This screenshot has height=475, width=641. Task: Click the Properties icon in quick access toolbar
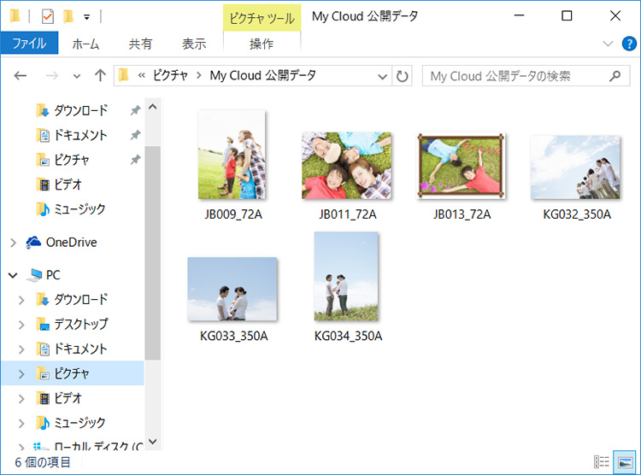(47, 16)
